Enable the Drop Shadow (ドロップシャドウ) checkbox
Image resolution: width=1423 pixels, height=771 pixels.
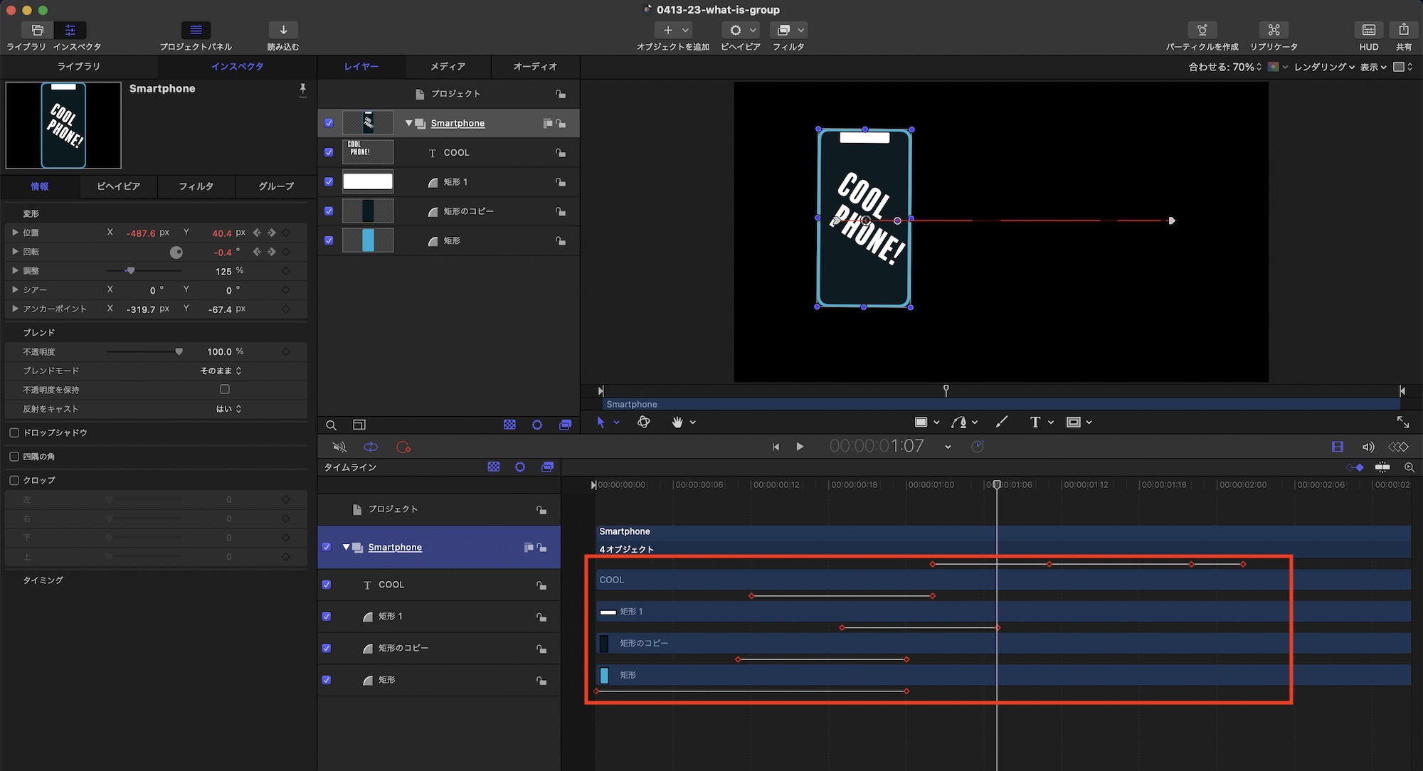14,432
